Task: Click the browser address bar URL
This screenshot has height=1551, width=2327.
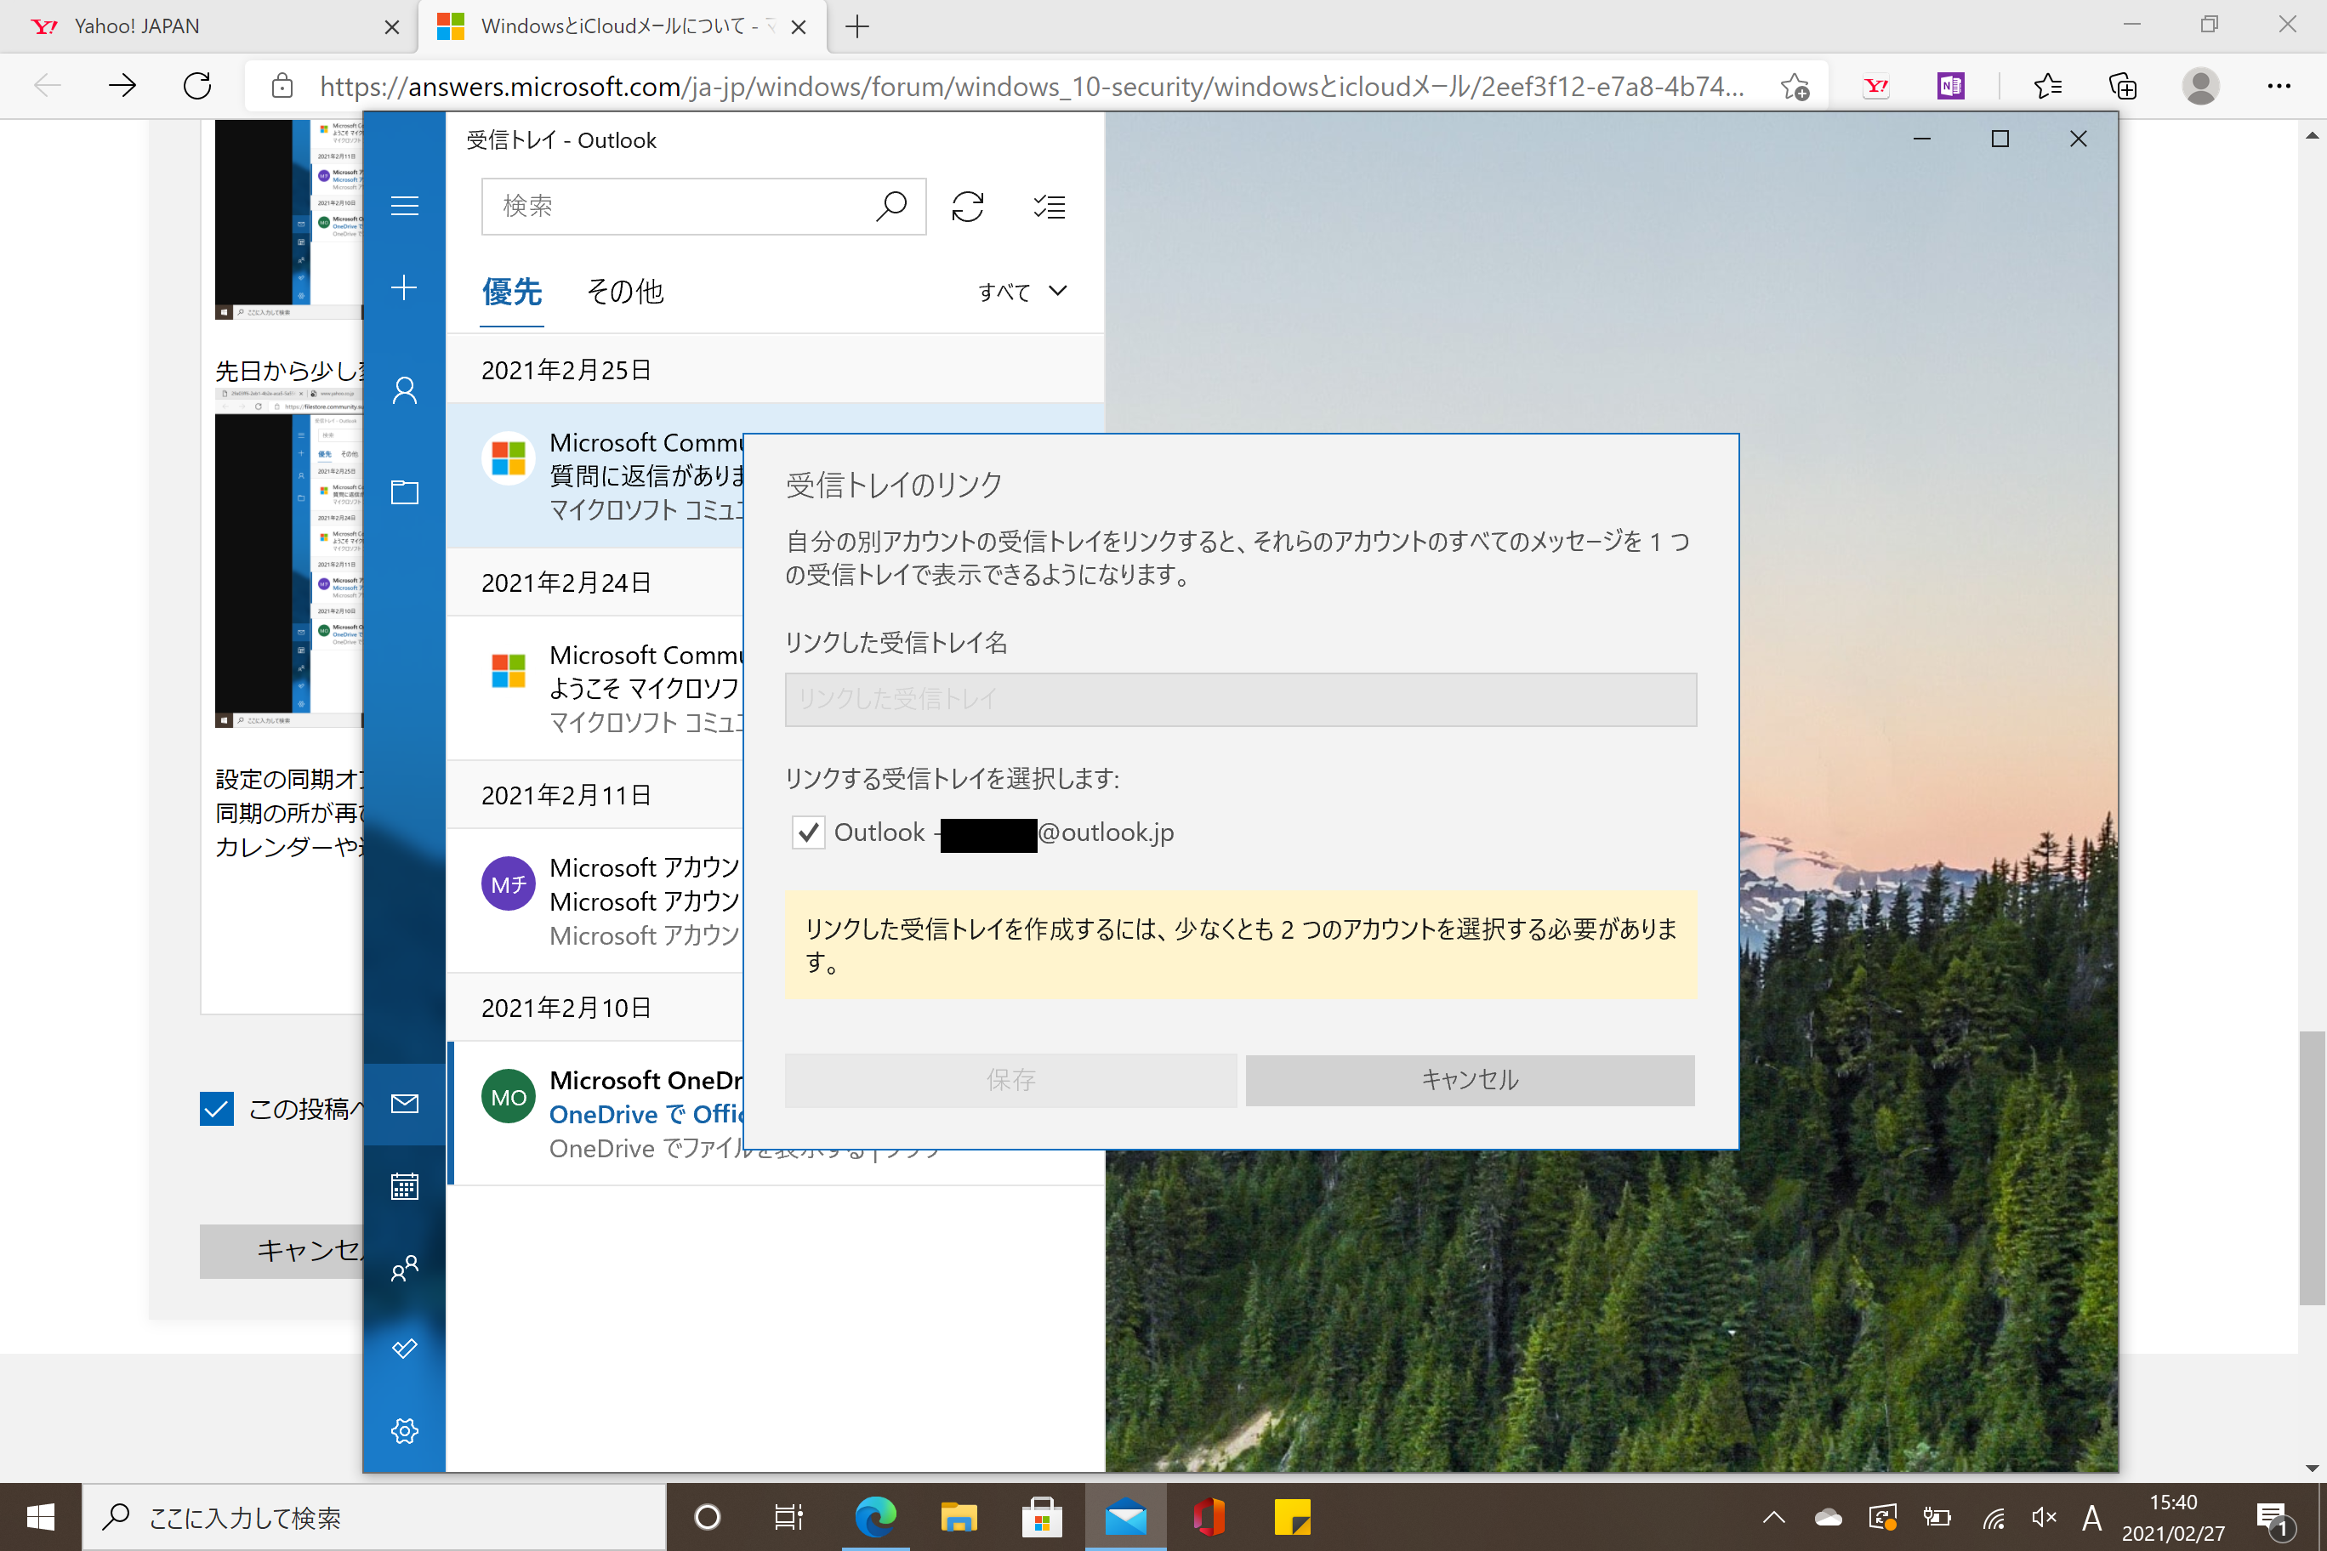Action: point(1032,87)
